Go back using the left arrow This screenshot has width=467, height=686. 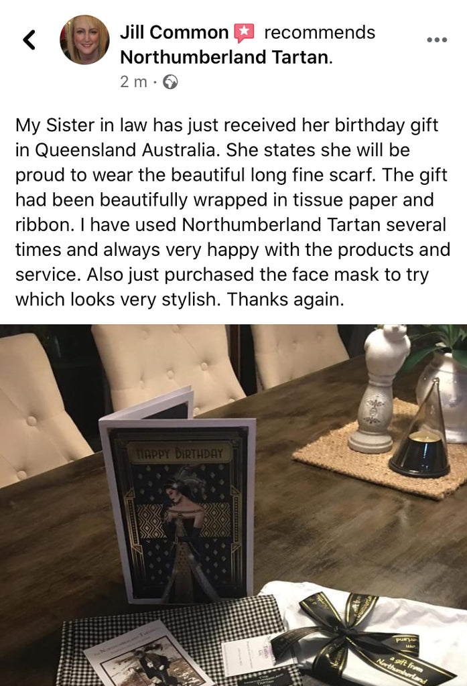click(29, 40)
